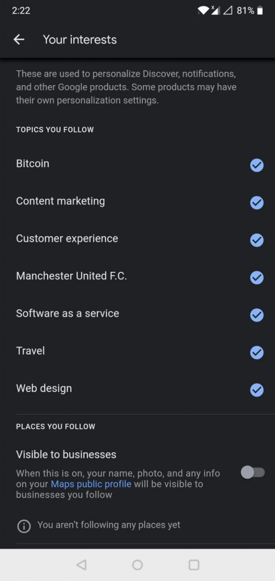Uncheck the Web design checkmark
This screenshot has width=275, height=581.
click(257, 390)
